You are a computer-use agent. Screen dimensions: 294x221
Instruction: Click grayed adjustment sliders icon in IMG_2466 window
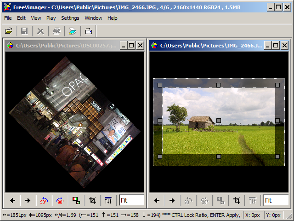click(253, 201)
